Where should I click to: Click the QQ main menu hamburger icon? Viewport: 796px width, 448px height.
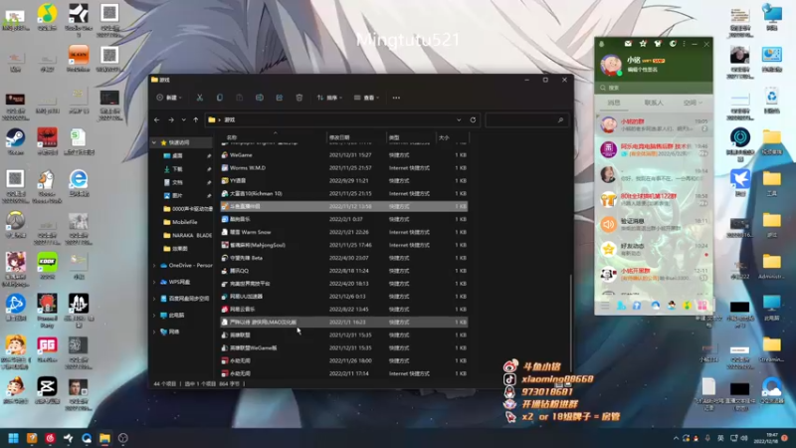pos(605,306)
